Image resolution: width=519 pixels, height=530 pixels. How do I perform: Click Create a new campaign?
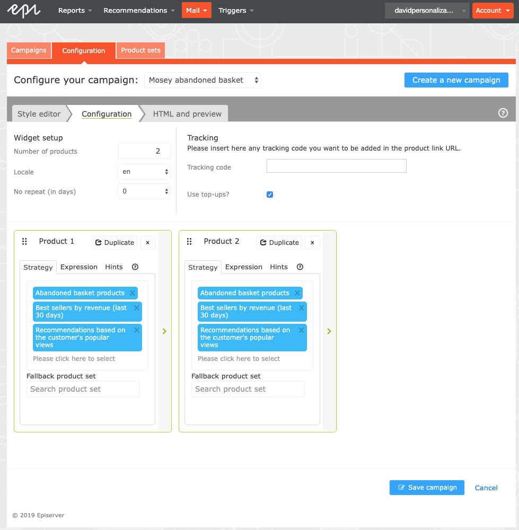click(x=456, y=80)
